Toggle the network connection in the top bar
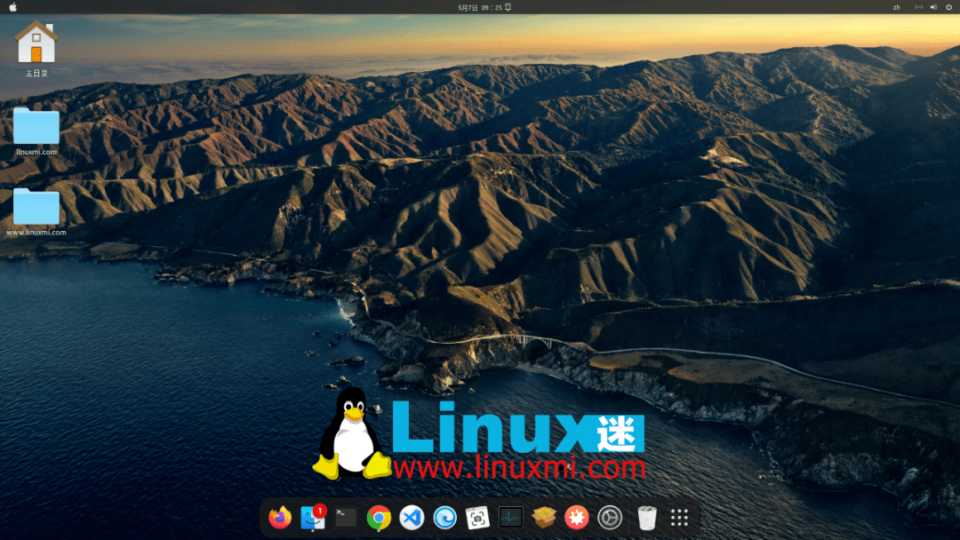The height and width of the screenshot is (540, 960). click(x=919, y=7)
